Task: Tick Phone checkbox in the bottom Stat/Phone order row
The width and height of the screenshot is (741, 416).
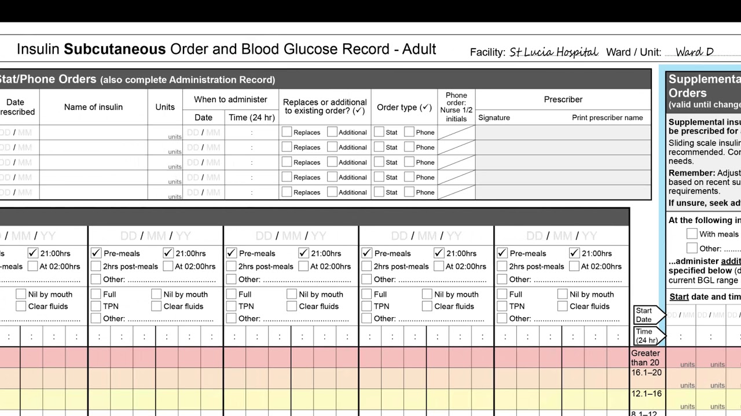Action: tap(409, 192)
